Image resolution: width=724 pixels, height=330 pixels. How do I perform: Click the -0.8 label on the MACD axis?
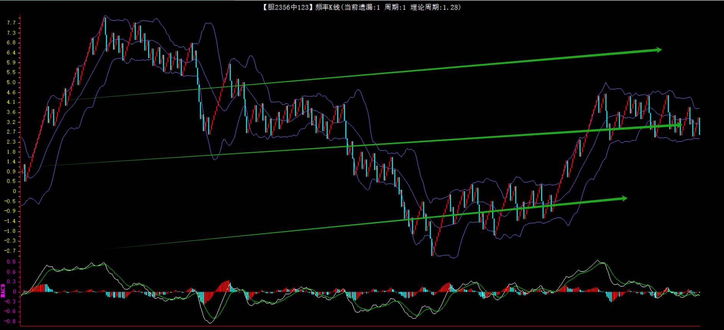tap(10, 322)
